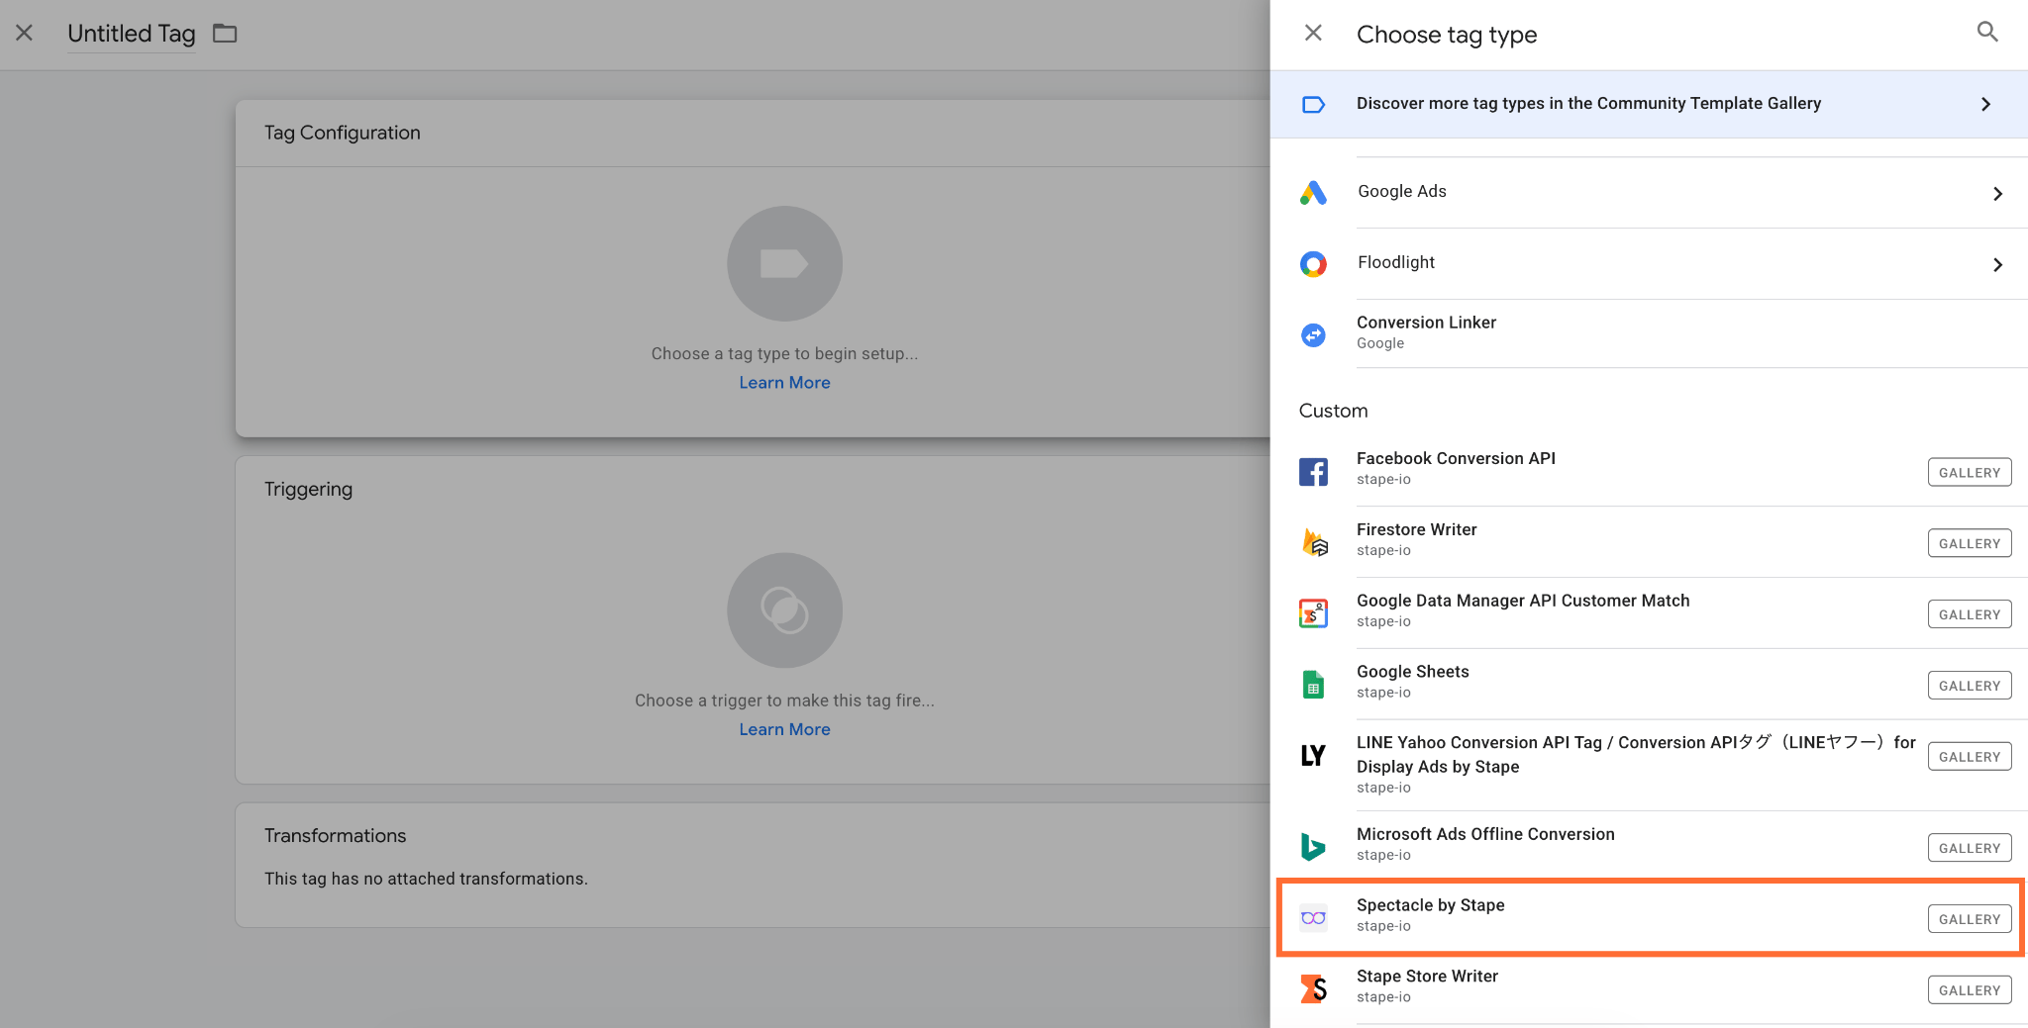Screen dimensions: 2028x1028
Task: Click the Facebook logo icon
Action: pos(1313,472)
